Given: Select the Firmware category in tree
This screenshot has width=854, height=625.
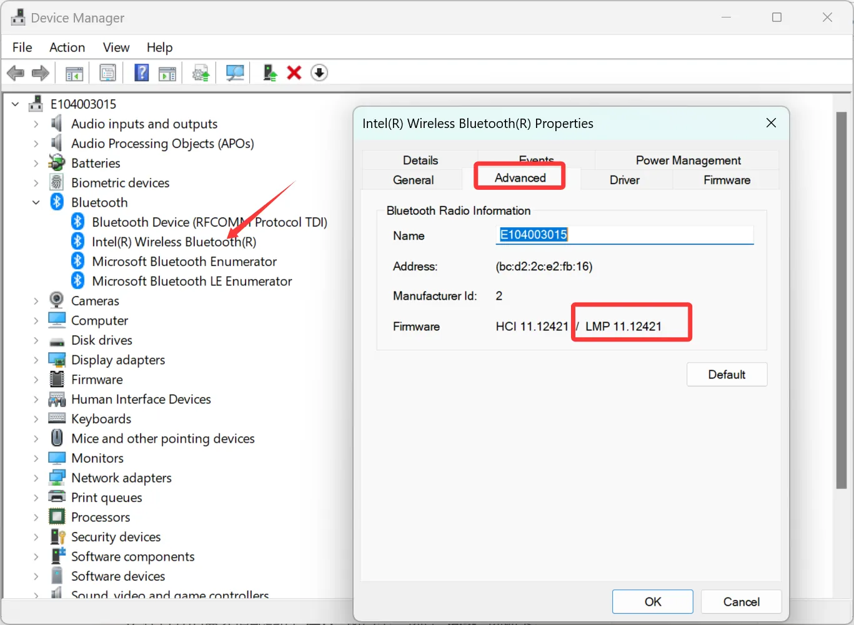Looking at the screenshot, I should [97, 380].
